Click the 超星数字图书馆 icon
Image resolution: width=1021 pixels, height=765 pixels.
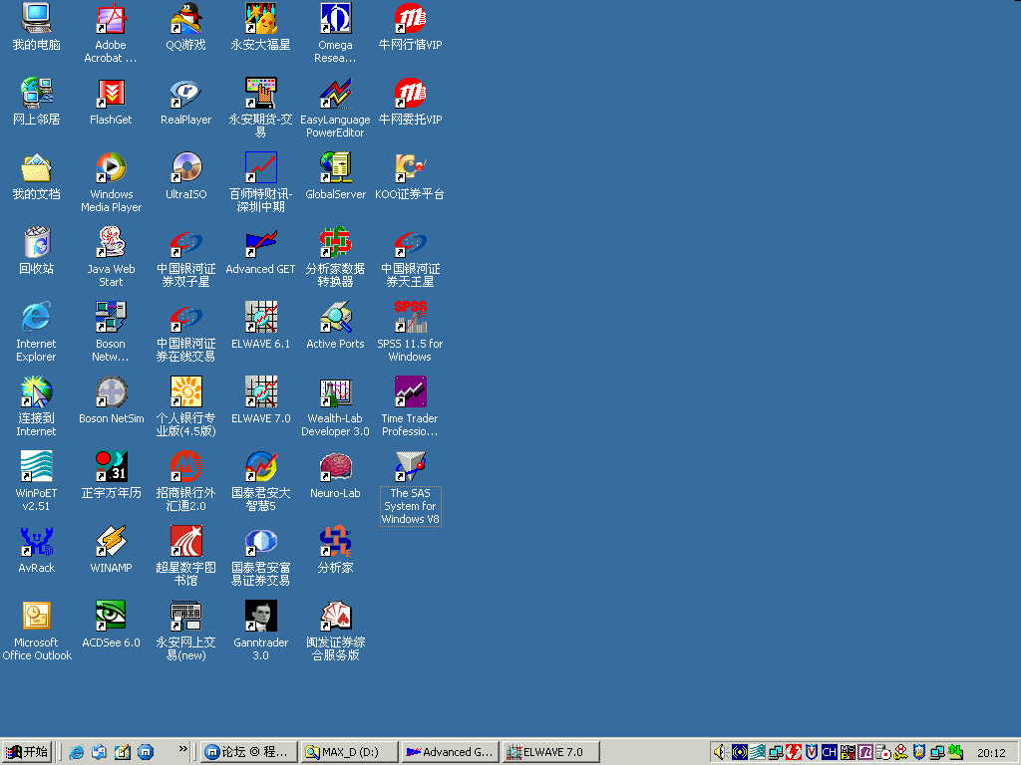point(185,542)
